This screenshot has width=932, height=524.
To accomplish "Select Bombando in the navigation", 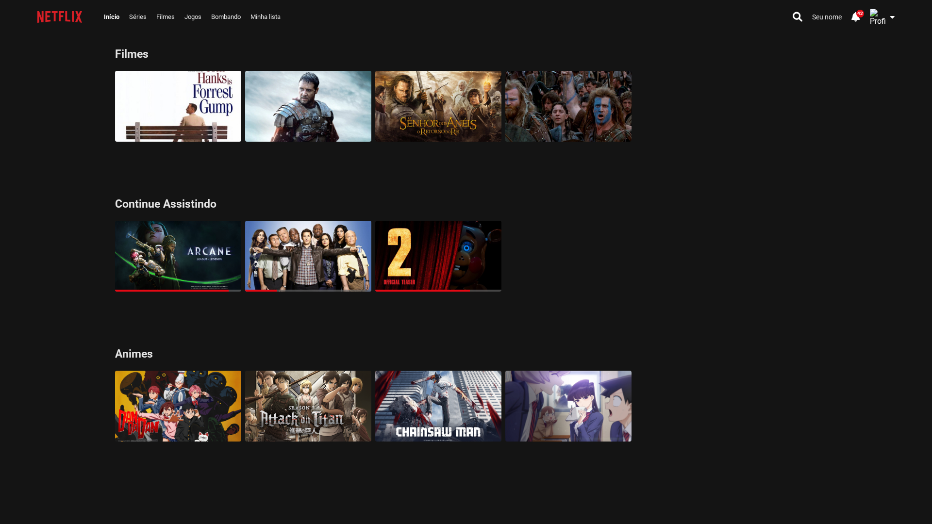I will [226, 17].
